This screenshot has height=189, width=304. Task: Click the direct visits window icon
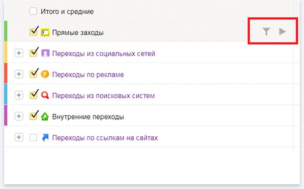[45, 32]
